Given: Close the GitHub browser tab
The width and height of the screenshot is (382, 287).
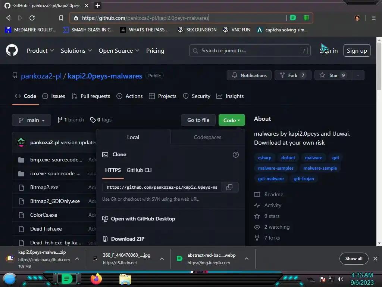Looking at the screenshot, I should coord(87,5).
